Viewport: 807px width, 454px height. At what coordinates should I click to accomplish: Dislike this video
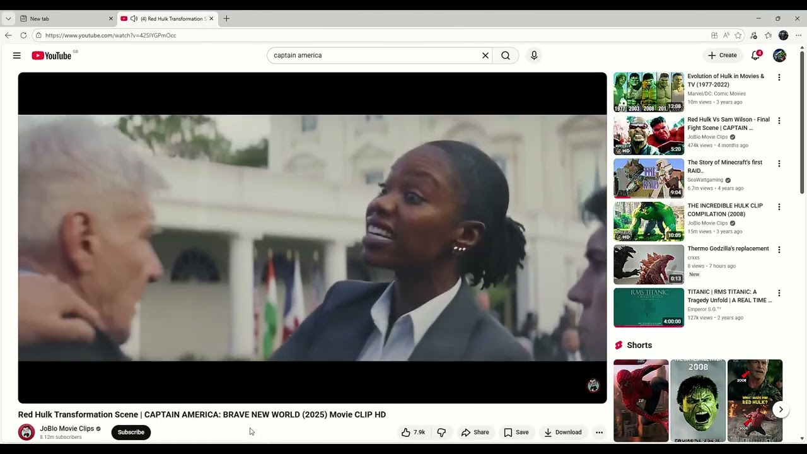point(441,433)
